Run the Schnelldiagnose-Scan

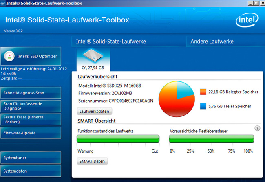pos(31,93)
